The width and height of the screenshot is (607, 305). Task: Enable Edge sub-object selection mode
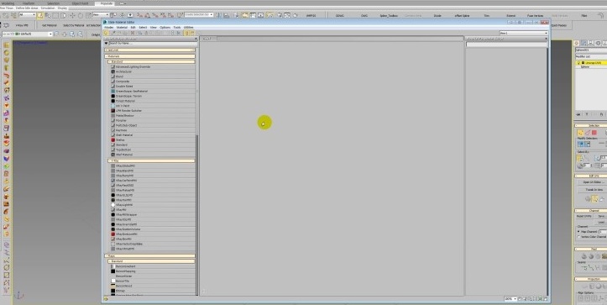pyautogui.click(x=587, y=133)
